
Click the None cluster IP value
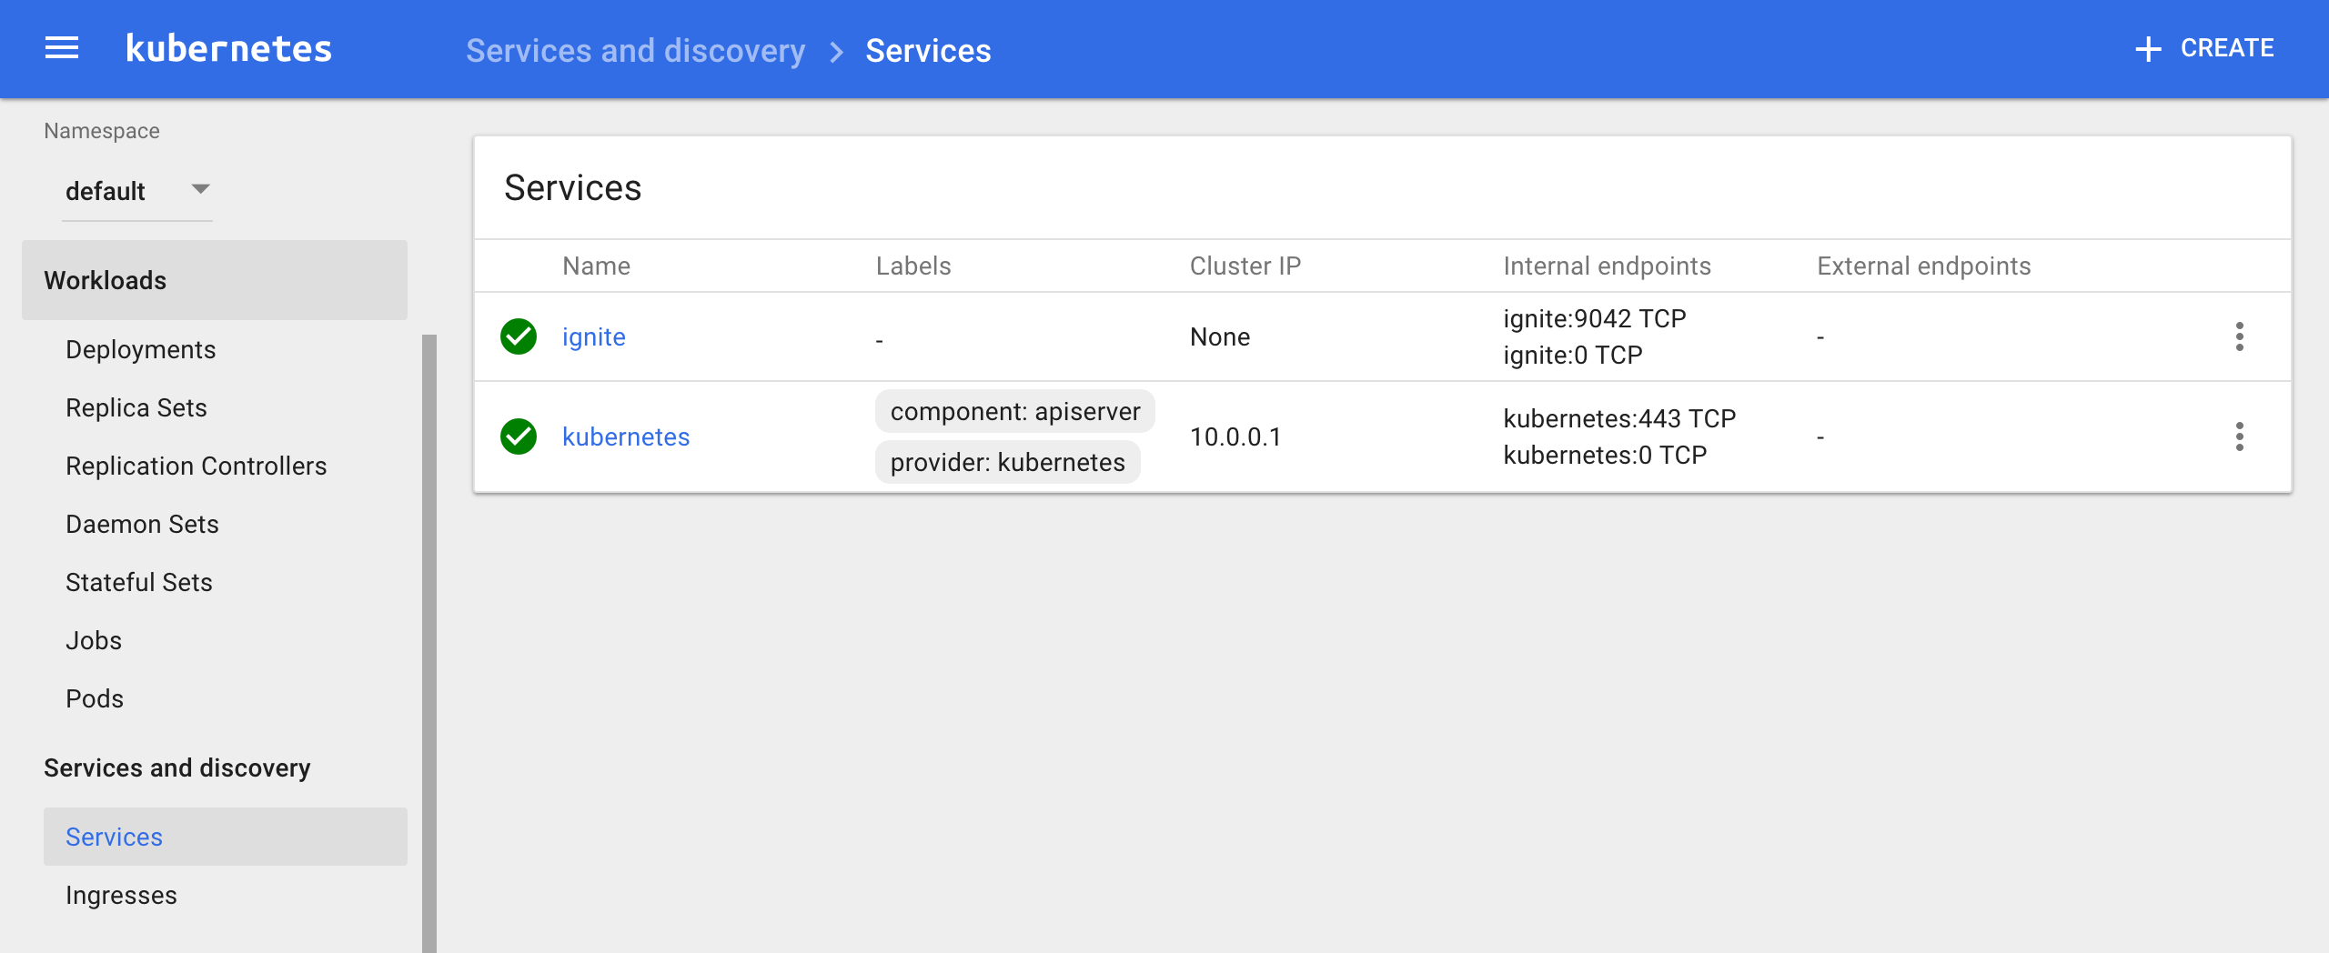pyautogui.click(x=1220, y=337)
